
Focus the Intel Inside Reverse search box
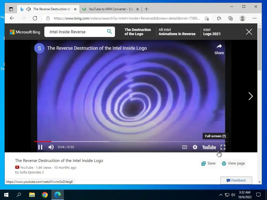click(80, 32)
